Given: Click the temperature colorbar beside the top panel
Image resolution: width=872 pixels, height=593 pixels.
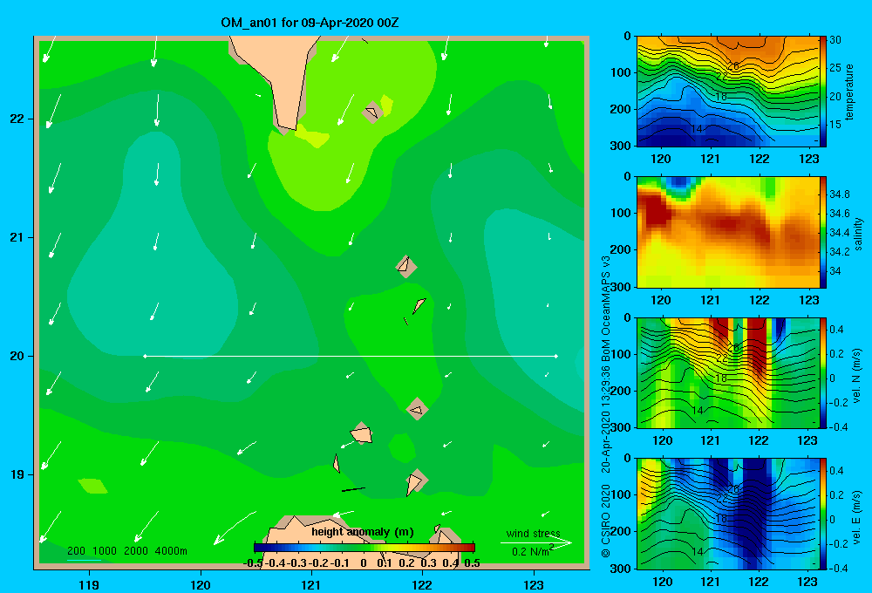Looking at the screenshot, I should [x=823, y=92].
